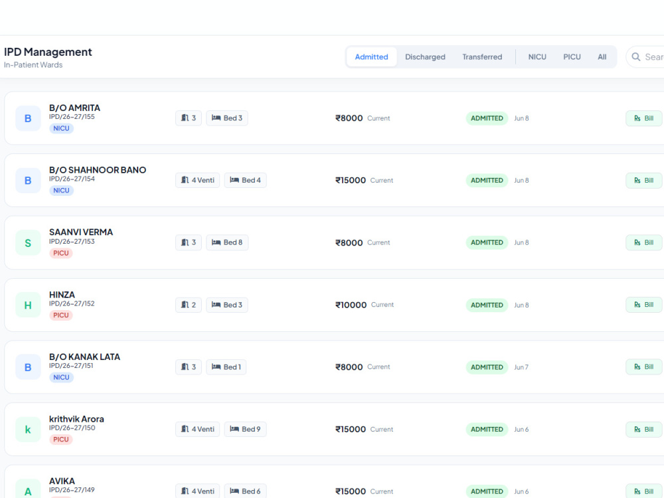Viewport: 664px width, 498px height.
Task: Click Bed 8 badge for SAANVI VERMA
Action: pos(227,242)
